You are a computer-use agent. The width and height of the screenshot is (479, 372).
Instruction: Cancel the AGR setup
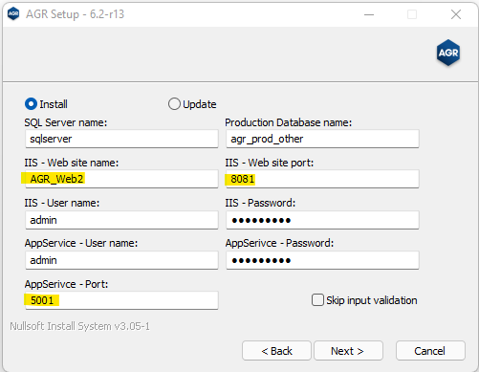(x=430, y=351)
